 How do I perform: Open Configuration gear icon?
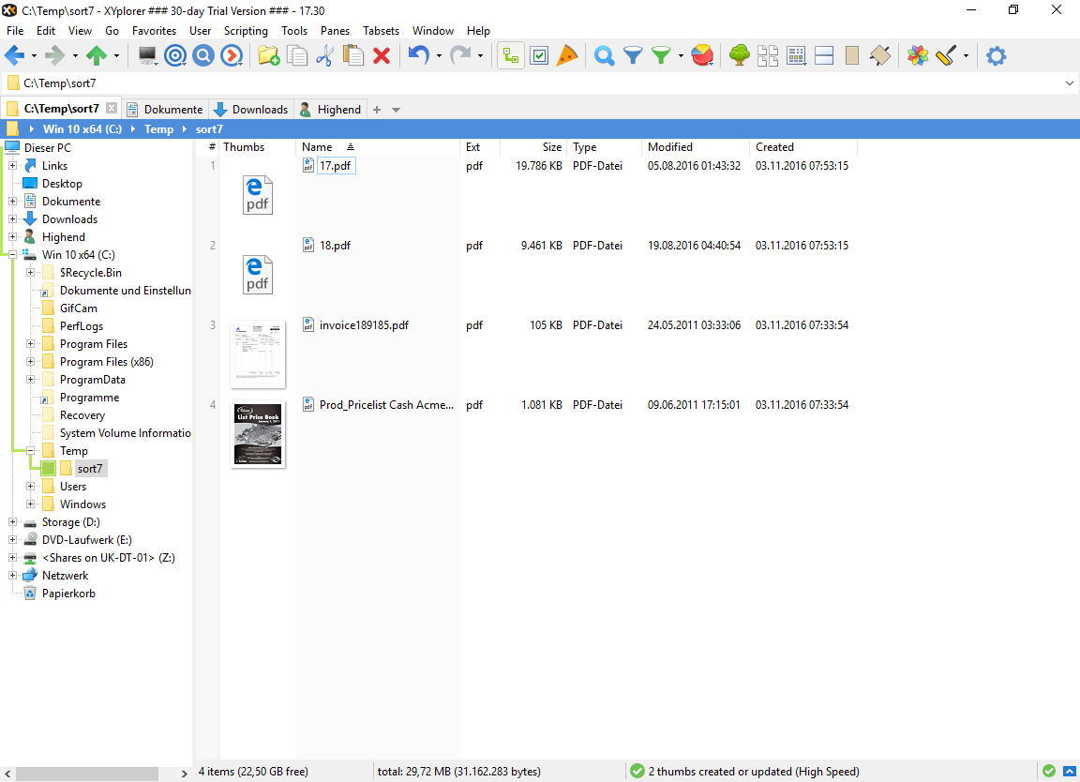[x=996, y=56]
